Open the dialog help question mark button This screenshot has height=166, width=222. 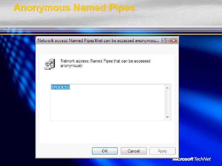(165, 41)
